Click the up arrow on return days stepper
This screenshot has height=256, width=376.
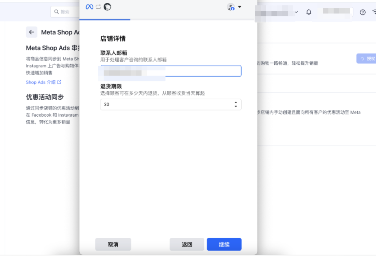(x=236, y=103)
